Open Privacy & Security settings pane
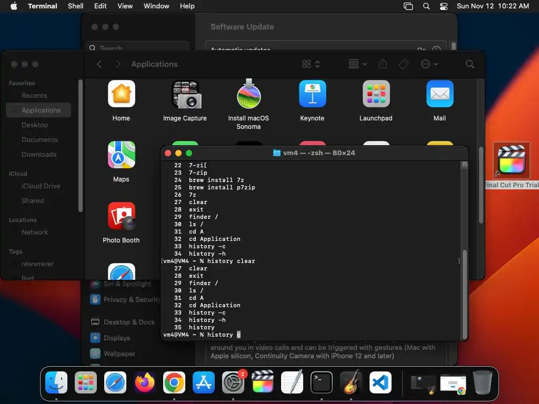Viewport: 539px width, 404px height. click(x=124, y=299)
